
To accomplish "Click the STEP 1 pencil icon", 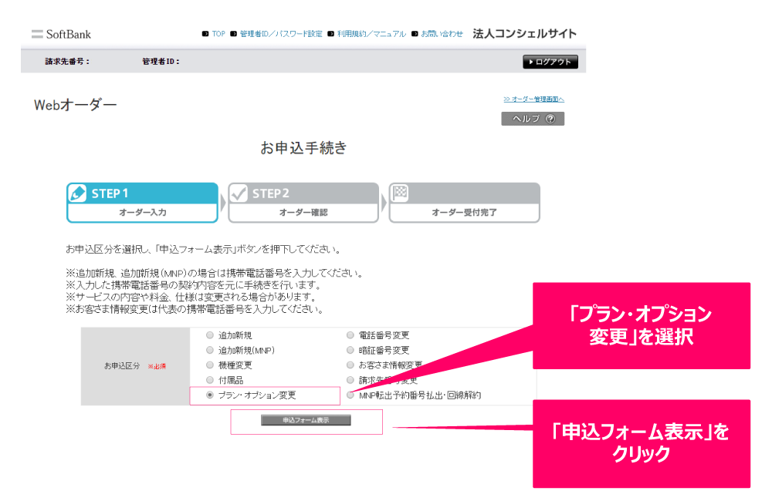I will (78, 193).
